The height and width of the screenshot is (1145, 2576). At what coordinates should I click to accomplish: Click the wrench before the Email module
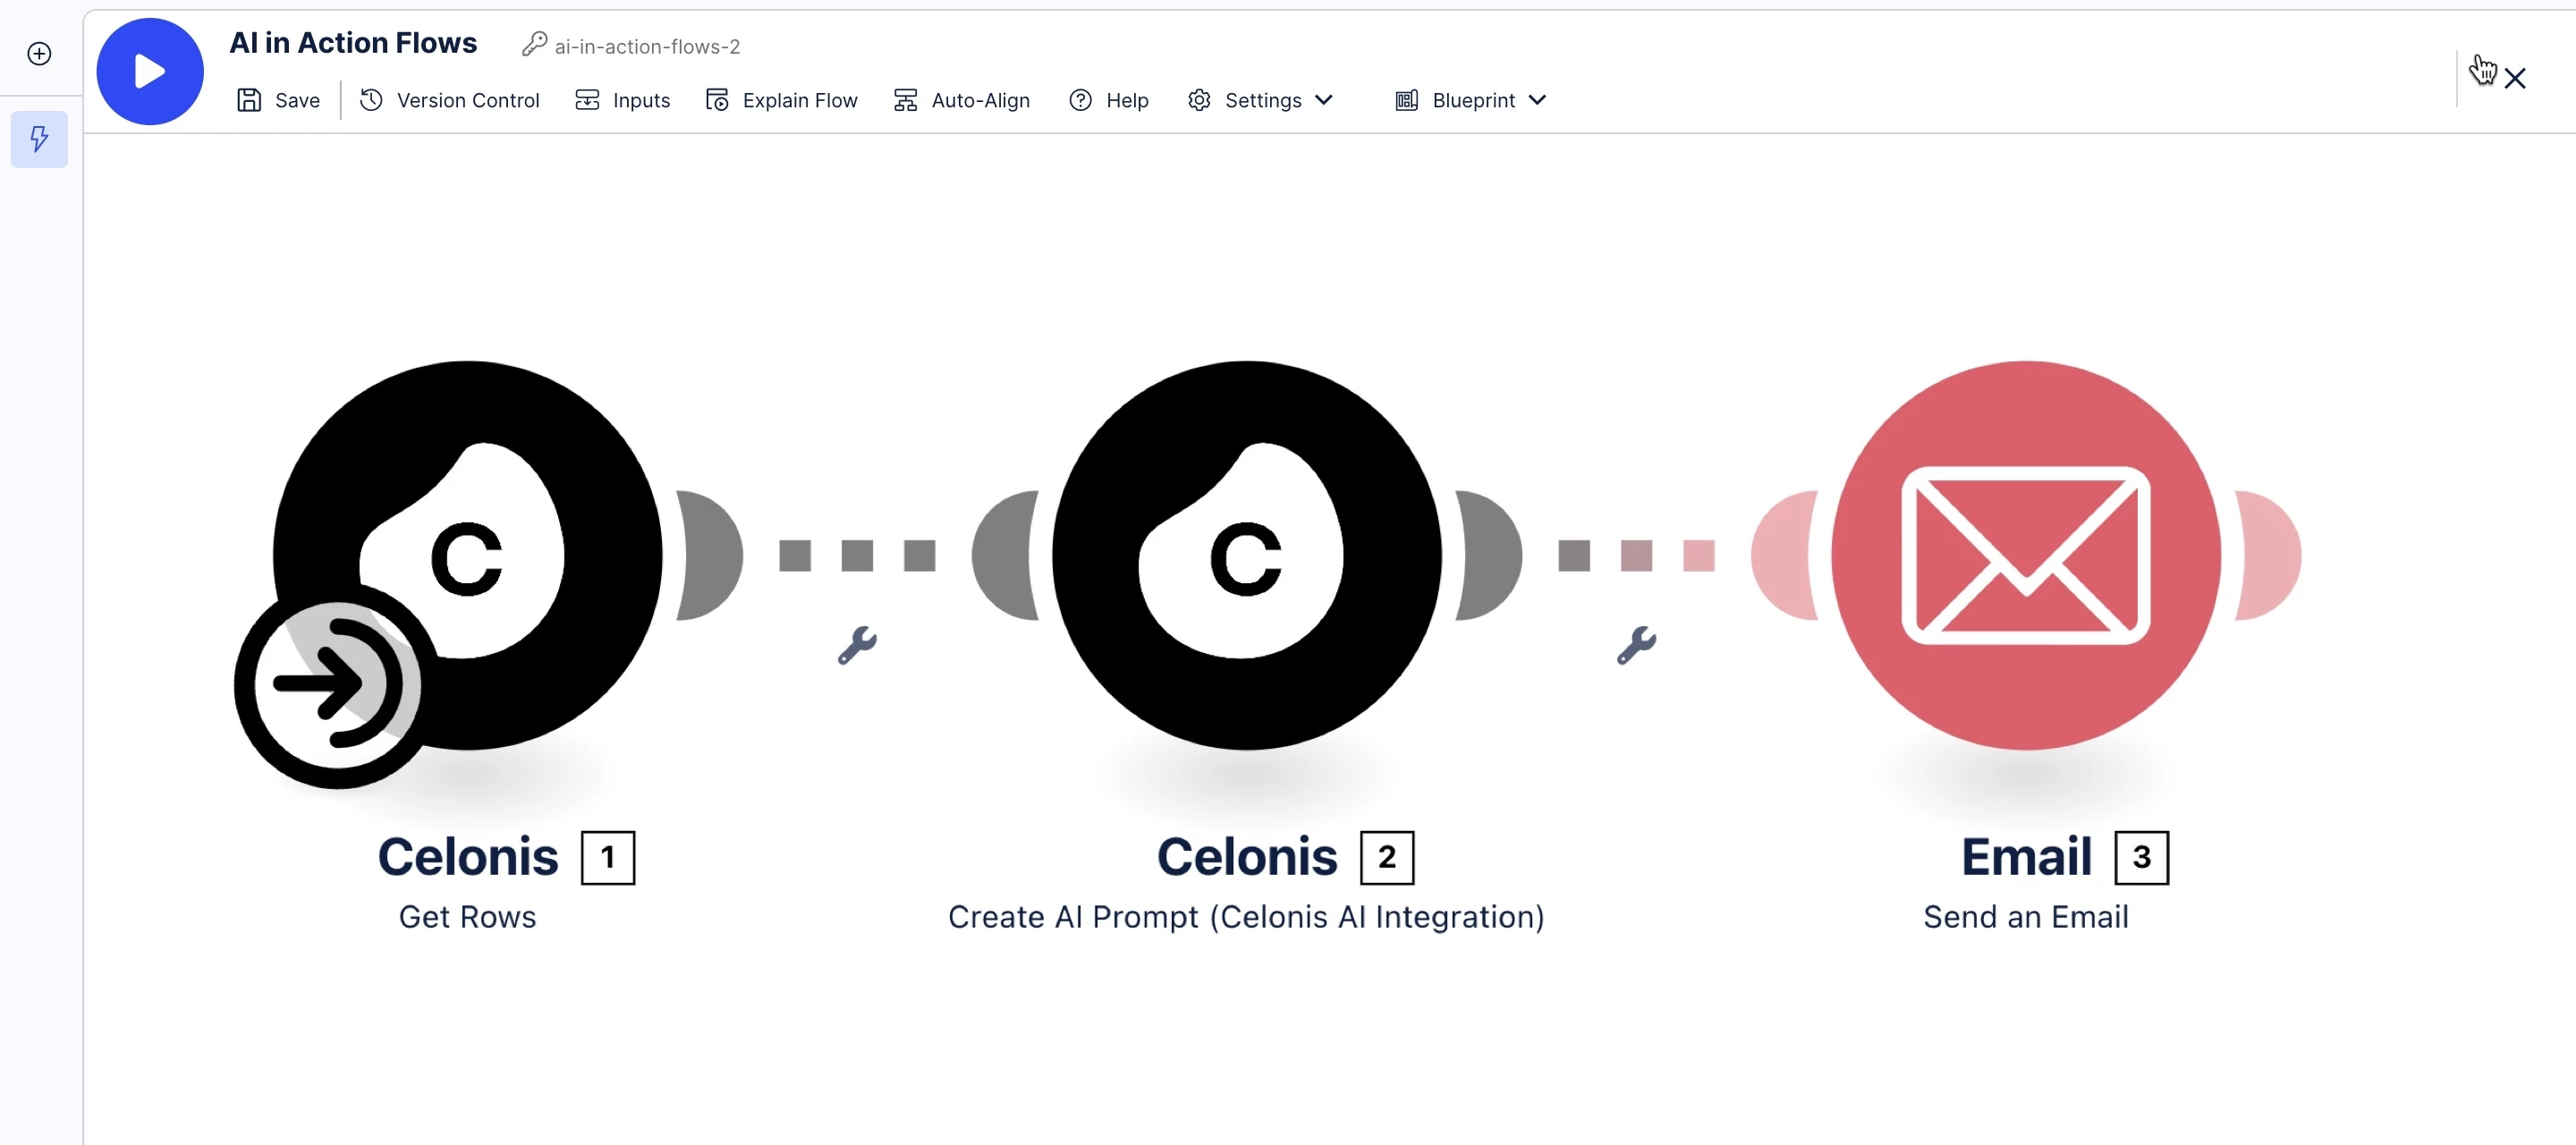pos(1636,645)
